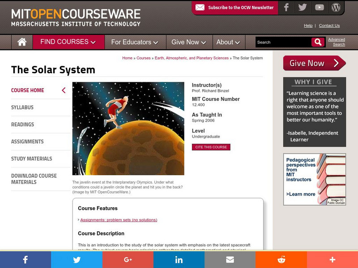
Task: Open the Assignments section
Action: tap(27, 142)
